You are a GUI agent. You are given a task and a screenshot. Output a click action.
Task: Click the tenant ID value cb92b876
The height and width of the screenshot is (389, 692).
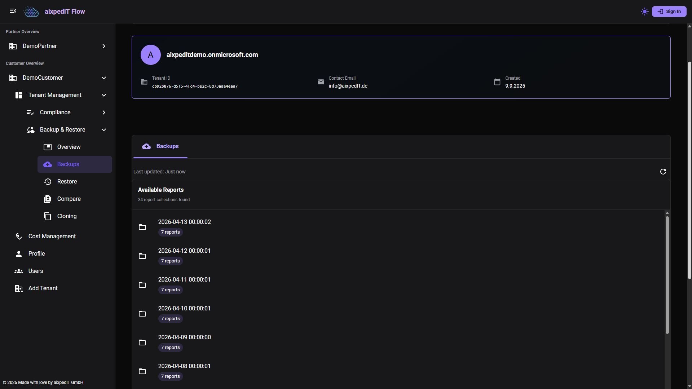click(x=195, y=86)
